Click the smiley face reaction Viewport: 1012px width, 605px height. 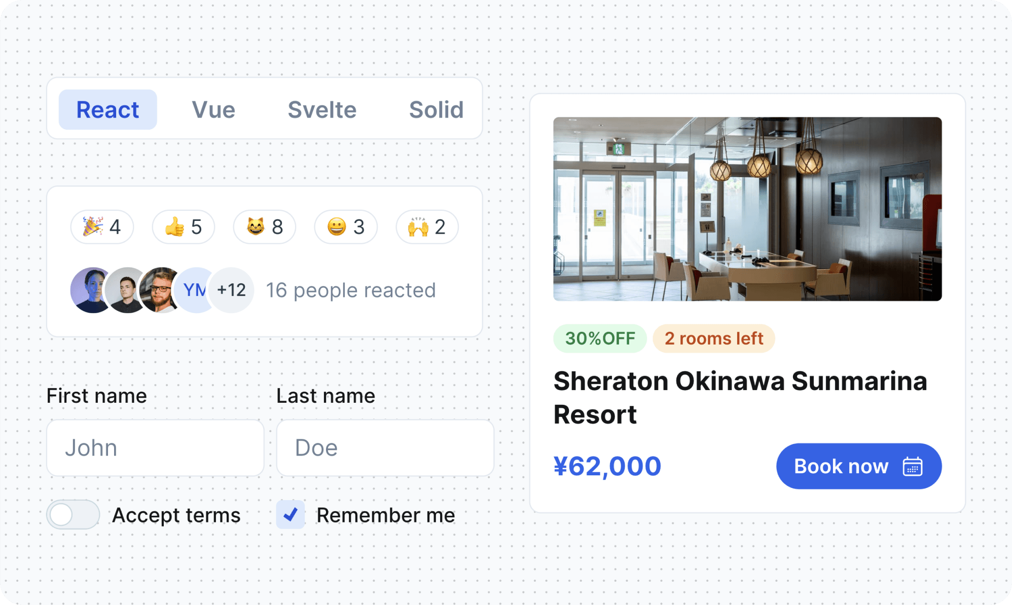click(346, 227)
